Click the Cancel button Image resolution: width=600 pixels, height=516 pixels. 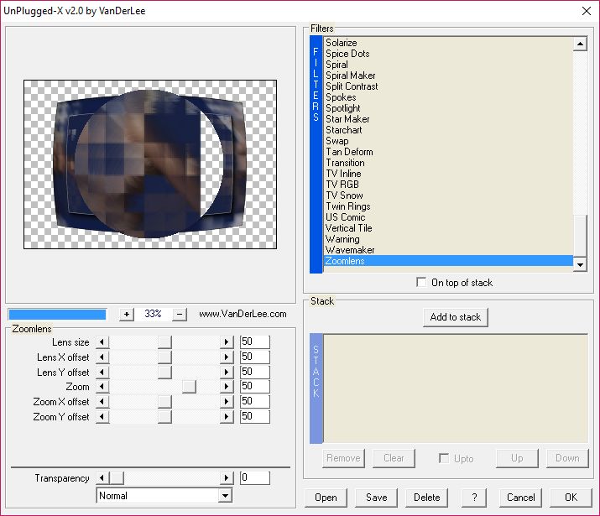(x=520, y=498)
